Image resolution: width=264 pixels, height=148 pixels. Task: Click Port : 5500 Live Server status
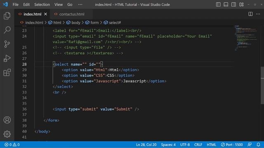(x=232, y=145)
